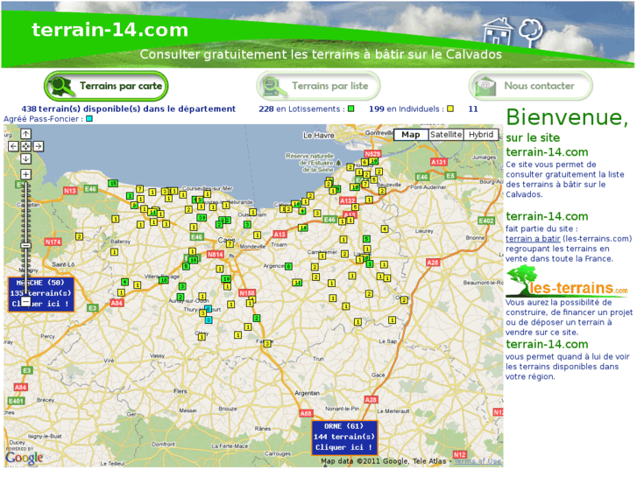The image size is (637, 477).
Task: Select yellow marker 1 below Balleroy
Action: (114, 252)
